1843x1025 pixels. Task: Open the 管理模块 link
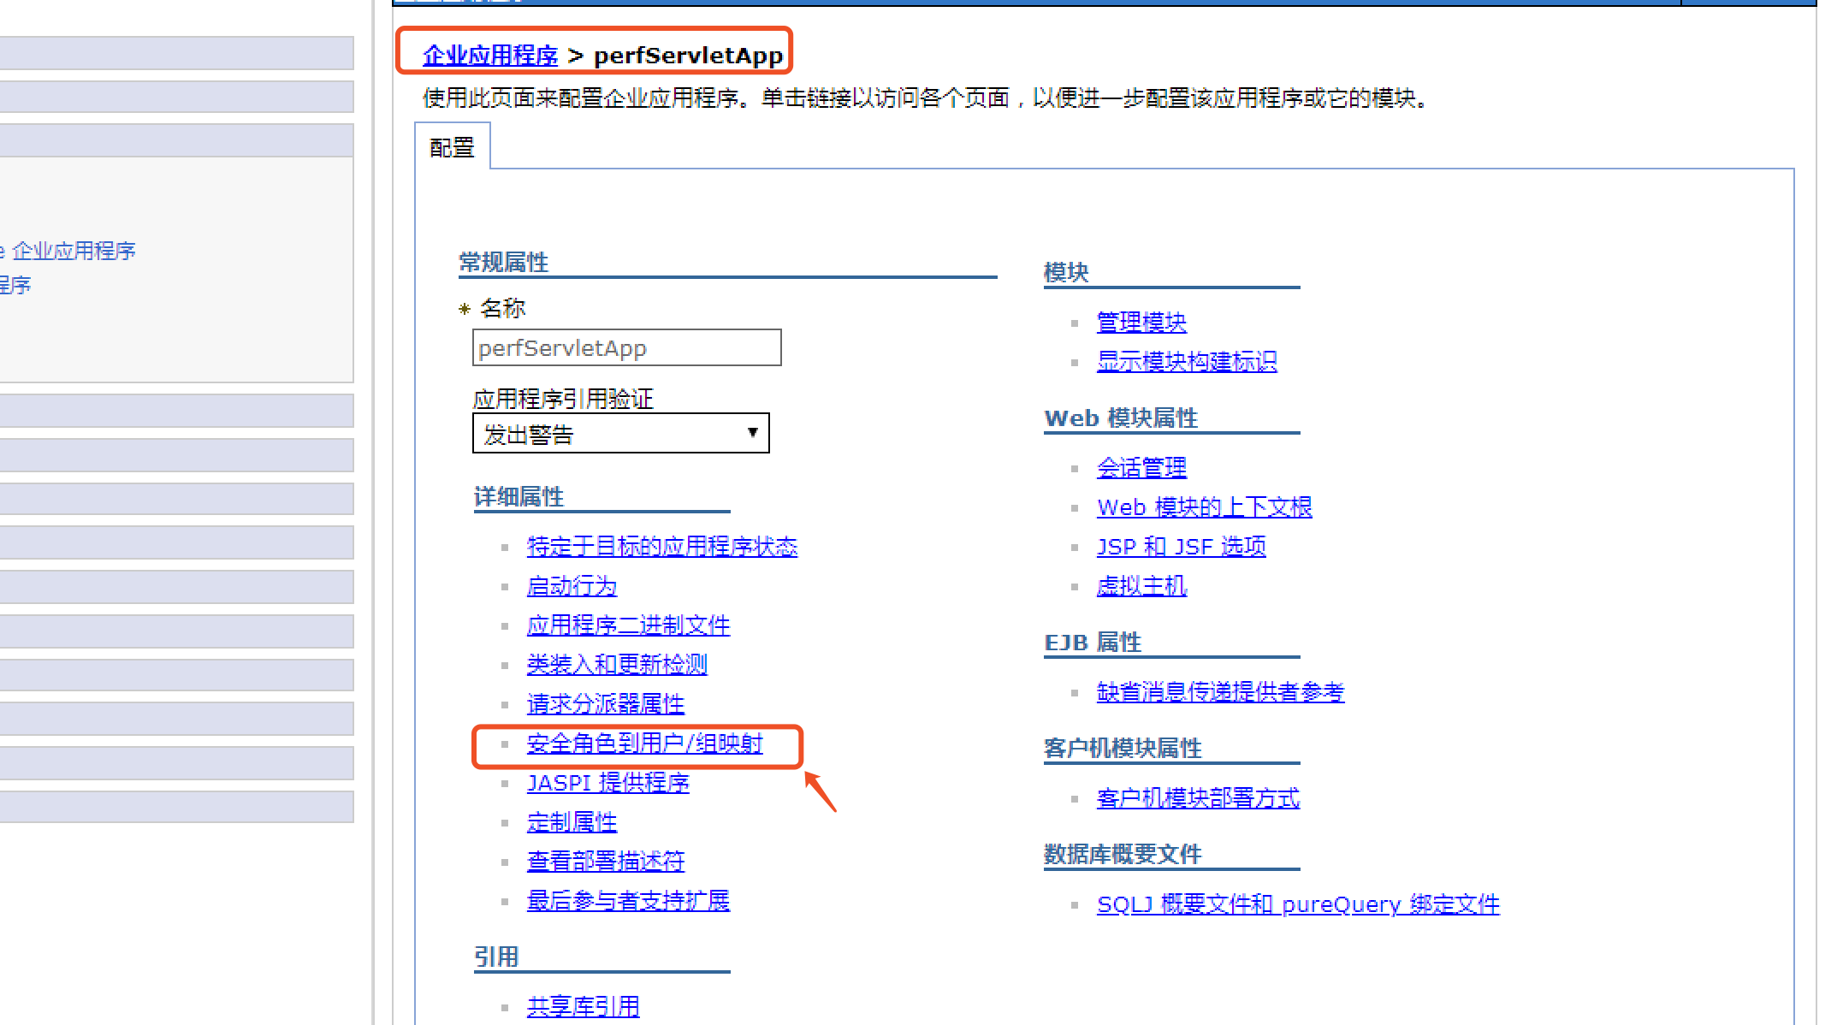pos(1141,323)
